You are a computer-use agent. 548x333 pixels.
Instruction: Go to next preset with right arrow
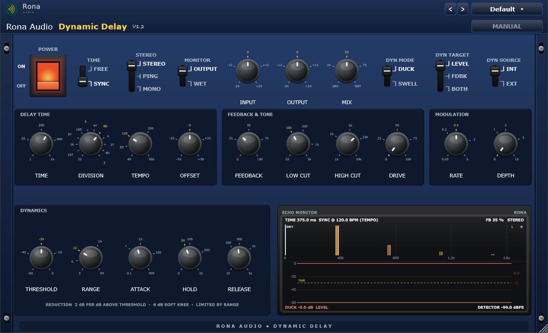pos(463,9)
